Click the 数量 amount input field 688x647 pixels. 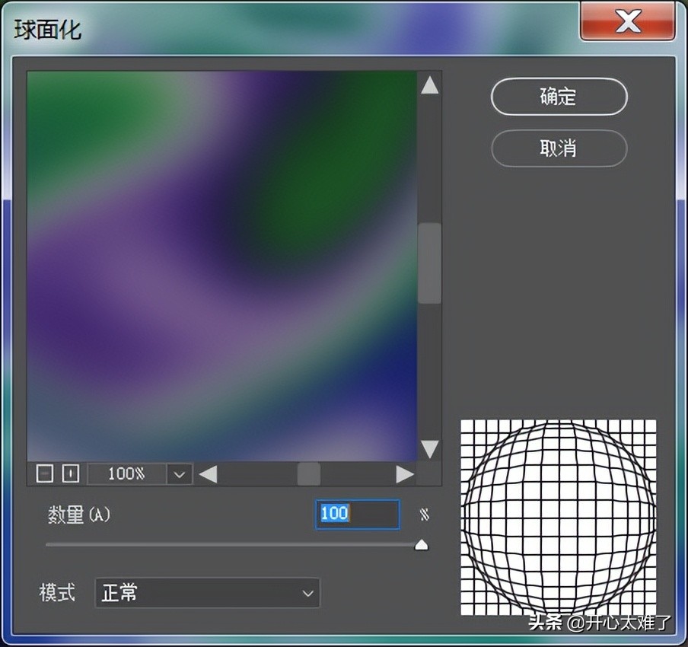pyautogui.click(x=358, y=514)
